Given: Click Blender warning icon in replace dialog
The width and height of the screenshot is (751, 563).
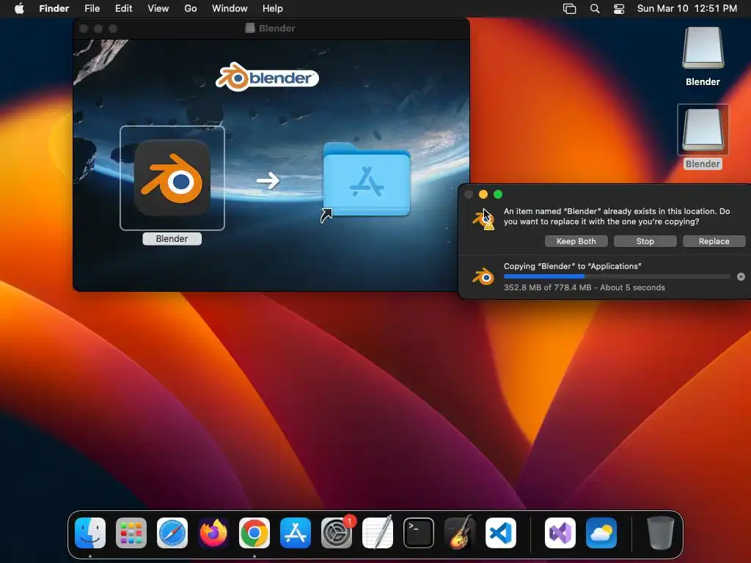Looking at the screenshot, I should pyautogui.click(x=483, y=219).
